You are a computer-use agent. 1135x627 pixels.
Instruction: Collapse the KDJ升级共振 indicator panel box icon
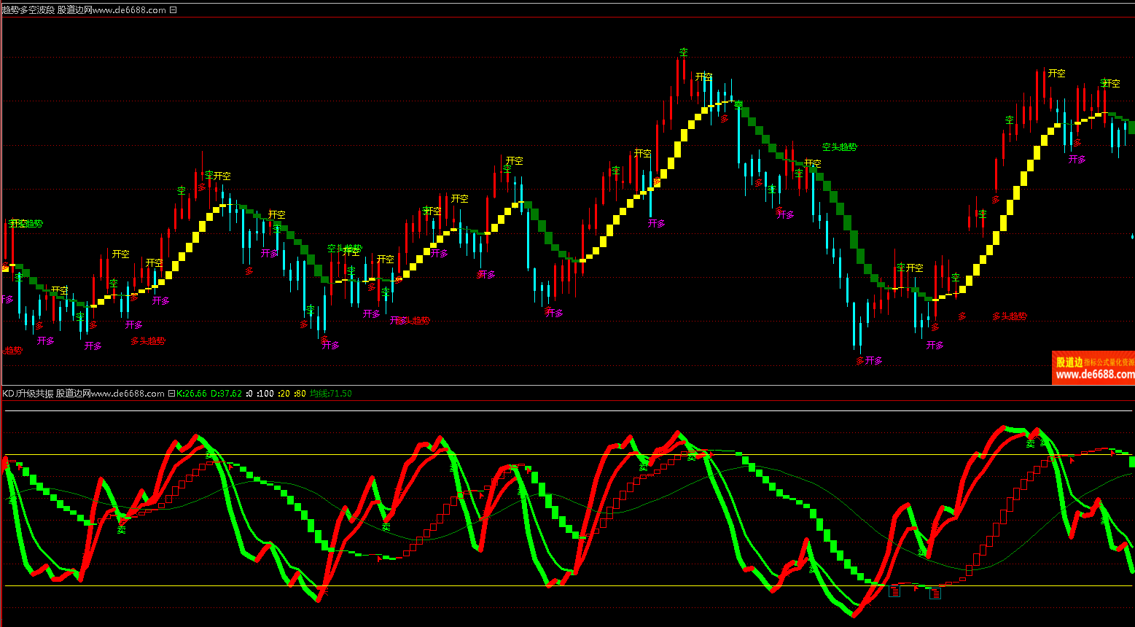[171, 394]
